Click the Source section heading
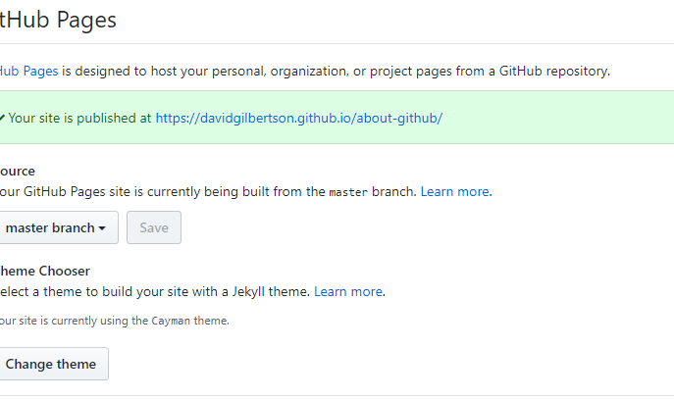The image size is (674, 400). [x=18, y=171]
